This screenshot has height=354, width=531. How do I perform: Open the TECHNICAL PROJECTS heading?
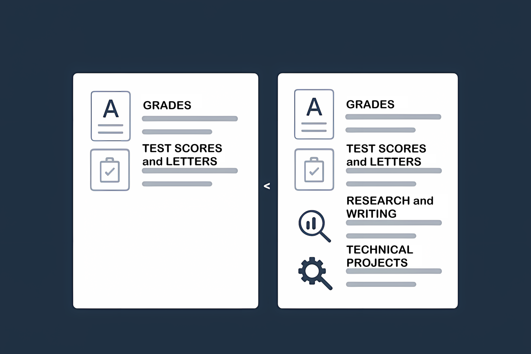(380, 256)
